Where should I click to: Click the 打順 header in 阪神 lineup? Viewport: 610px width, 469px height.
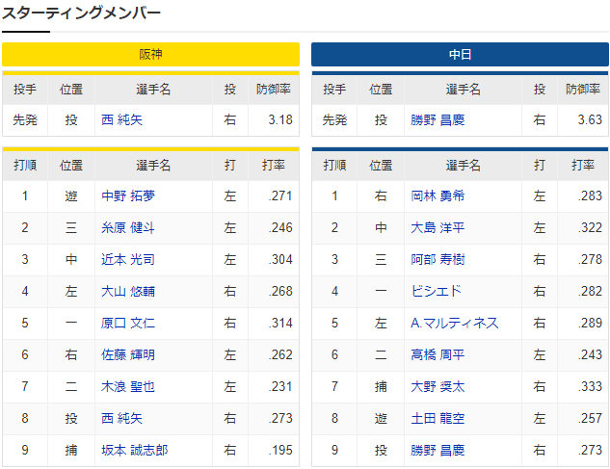[25, 166]
